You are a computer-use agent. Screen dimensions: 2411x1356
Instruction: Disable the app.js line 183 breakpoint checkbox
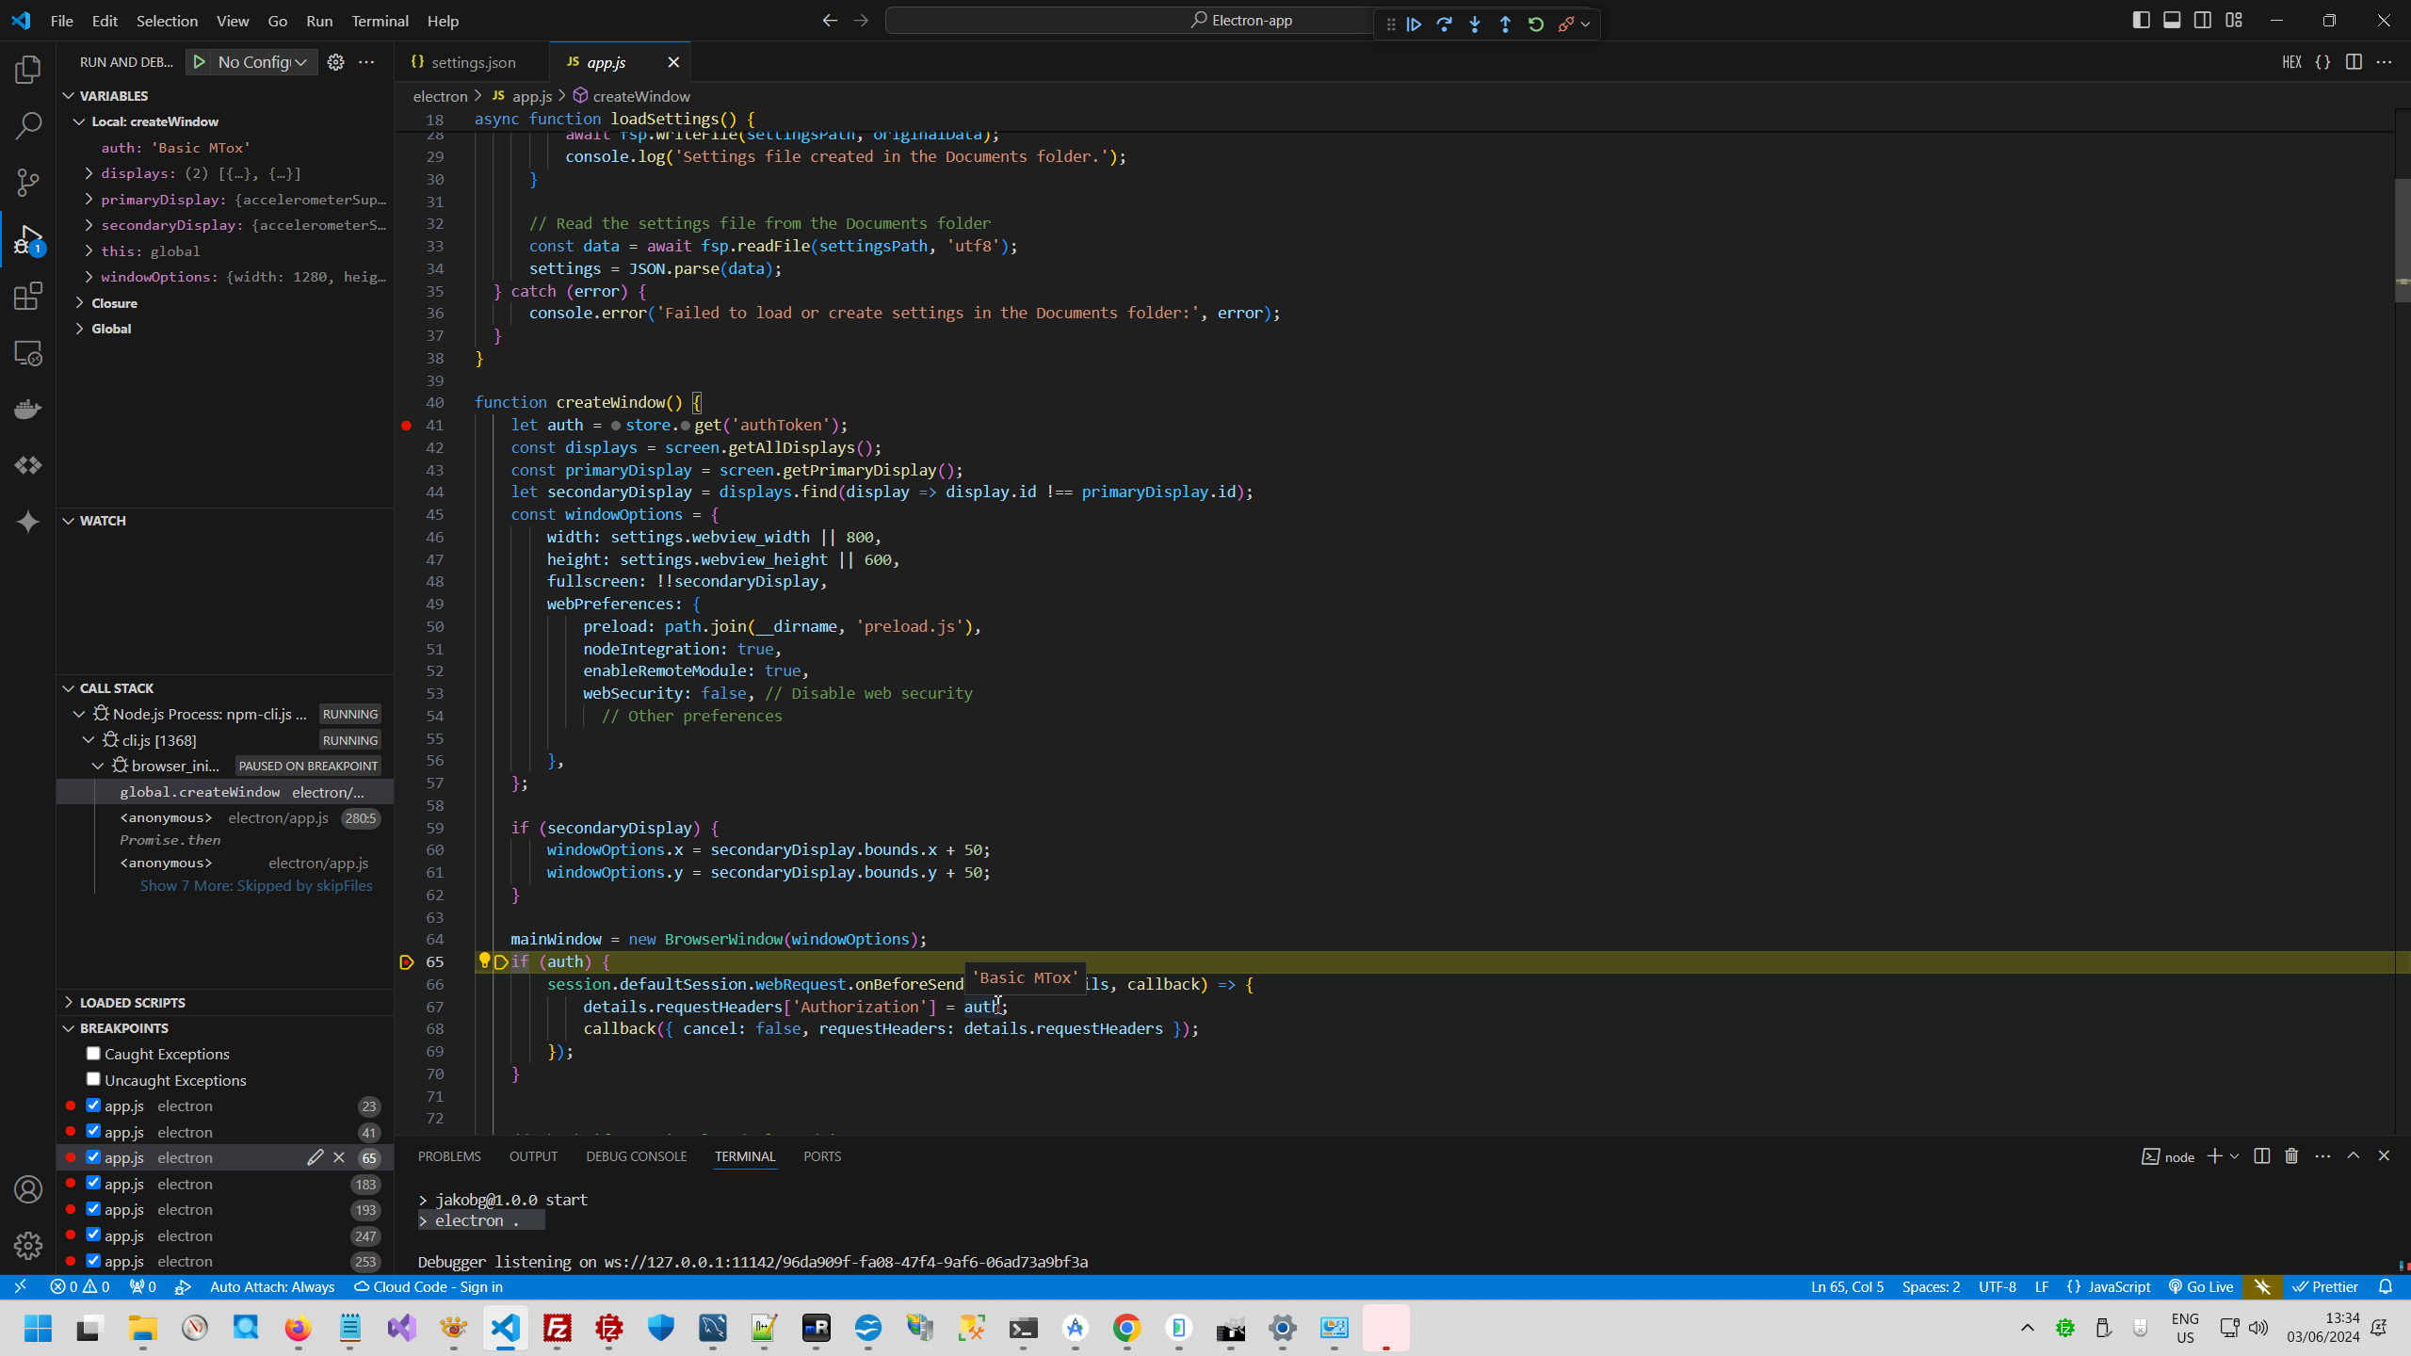tap(93, 1184)
